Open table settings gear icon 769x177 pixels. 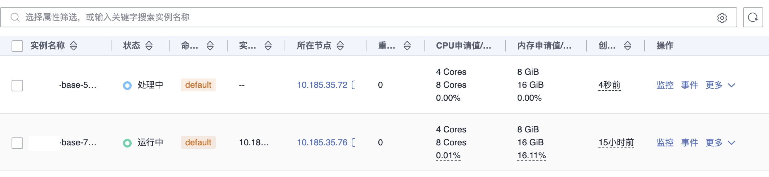[x=722, y=18]
